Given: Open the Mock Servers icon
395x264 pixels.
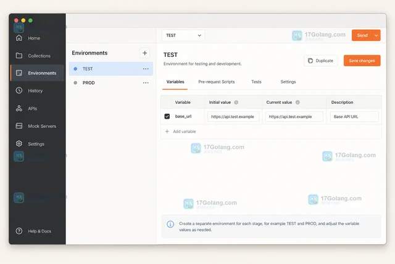Looking at the screenshot, I should coord(19,126).
